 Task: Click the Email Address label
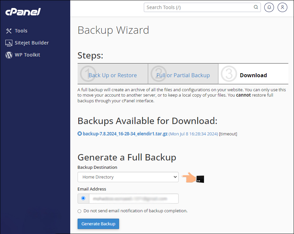(92, 189)
